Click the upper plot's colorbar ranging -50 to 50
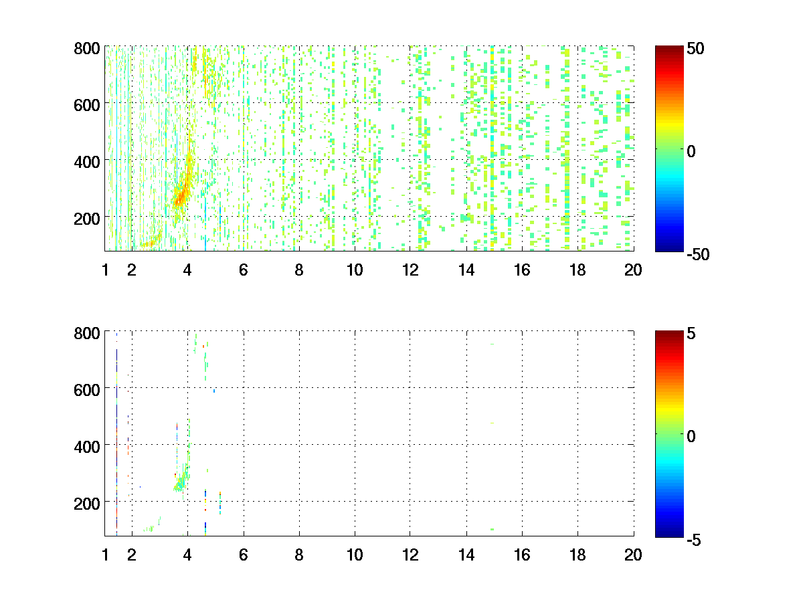 (x=668, y=148)
